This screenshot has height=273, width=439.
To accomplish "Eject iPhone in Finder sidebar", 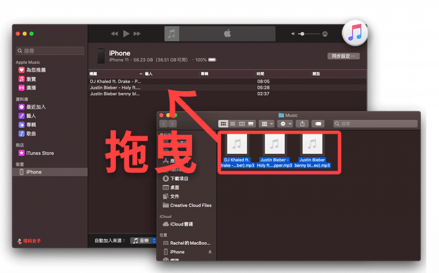I will click(210, 252).
